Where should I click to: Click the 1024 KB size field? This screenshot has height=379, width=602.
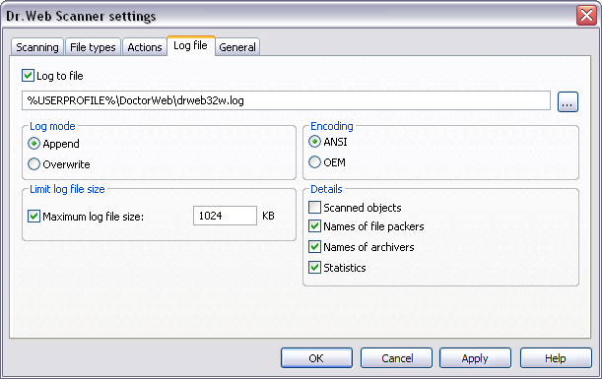[x=225, y=216]
